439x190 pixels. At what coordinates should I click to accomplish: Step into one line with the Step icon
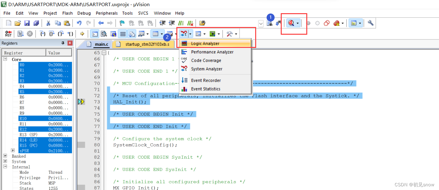[x=43, y=34]
